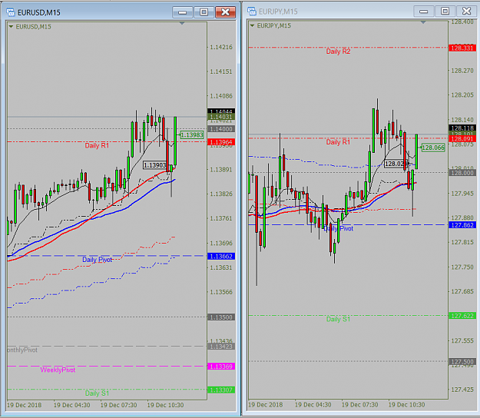The width and height of the screenshot is (480, 418).
Task: Click the gray 128.000 price level tag
Action: (x=462, y=173)
